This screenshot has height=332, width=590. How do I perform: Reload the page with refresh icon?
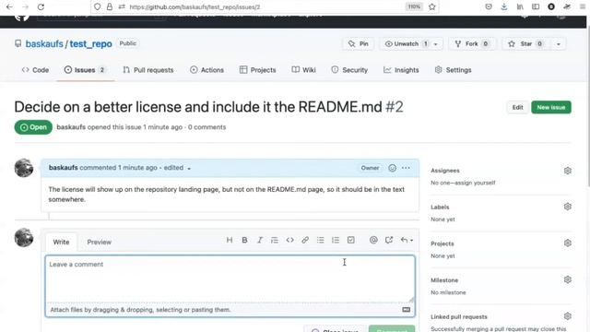[41, 6]
